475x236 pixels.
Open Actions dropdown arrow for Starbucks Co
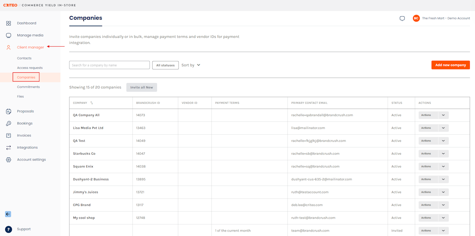click(x=443, y=154)
